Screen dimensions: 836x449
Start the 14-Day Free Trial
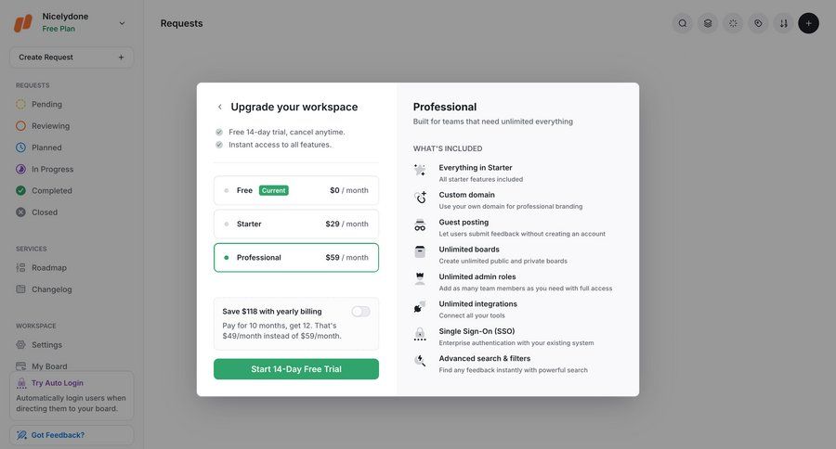[296, 369]
